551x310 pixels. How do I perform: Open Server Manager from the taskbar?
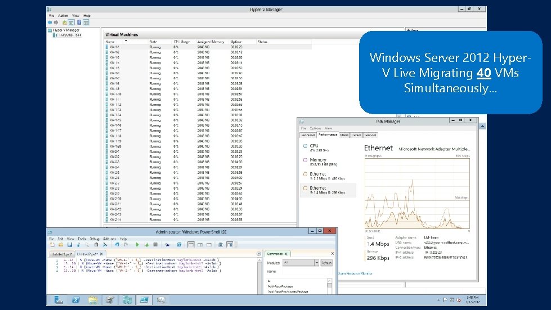(x=59, y=300)
